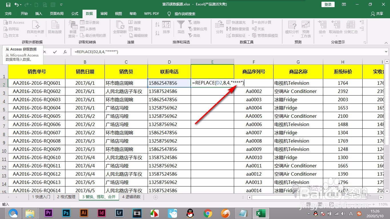Click From Table (从表格)
The height and width of the screenshot is (219, 390).
88,29
